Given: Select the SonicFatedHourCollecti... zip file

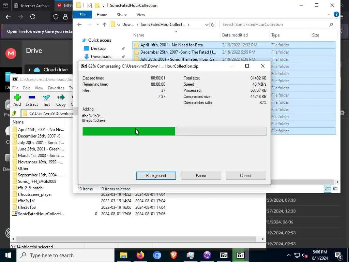Looking at the screenshot, I should coord(41,214).
